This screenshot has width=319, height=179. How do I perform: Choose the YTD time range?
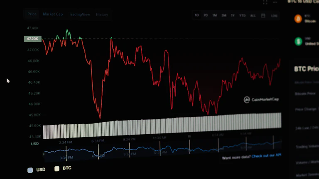pos(242,15)
